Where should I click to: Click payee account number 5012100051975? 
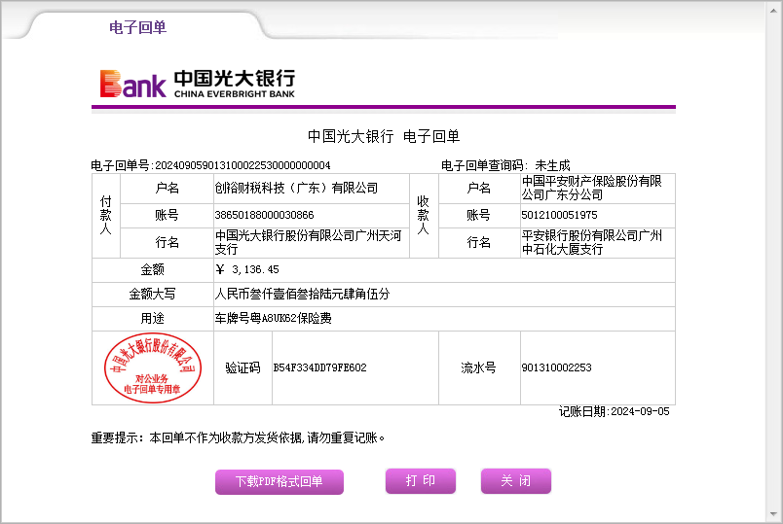(559, 215)
